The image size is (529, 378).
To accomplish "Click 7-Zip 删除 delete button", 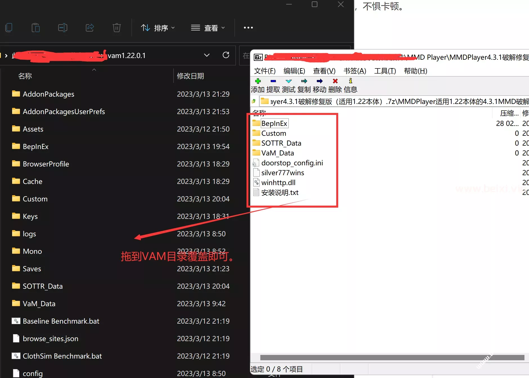I will 335,86.
